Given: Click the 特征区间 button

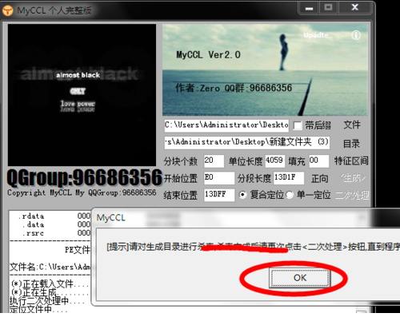Looking at the screenshot, I should [351, 161].
